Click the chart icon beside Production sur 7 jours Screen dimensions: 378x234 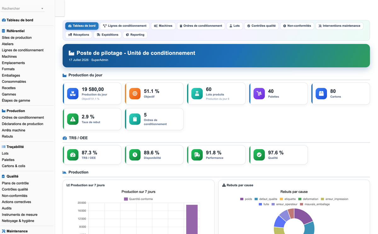point(68,185)
